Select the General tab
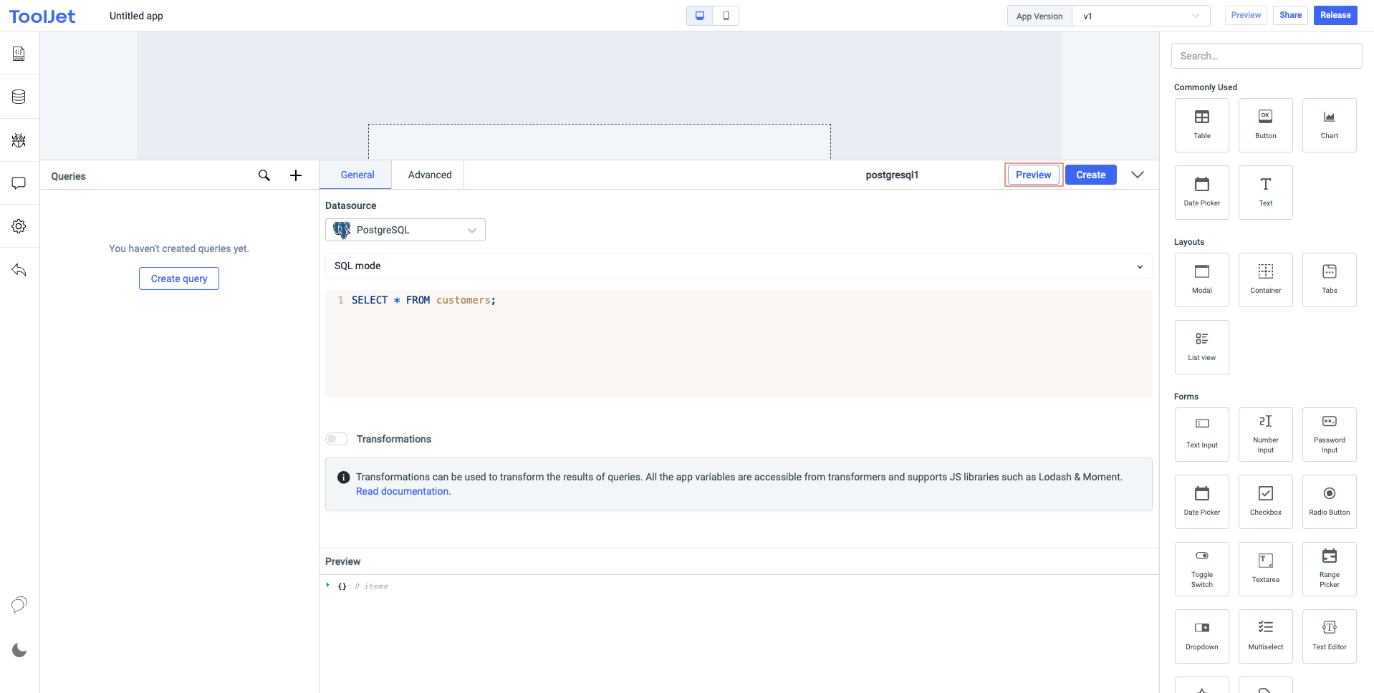 [357, 175]
